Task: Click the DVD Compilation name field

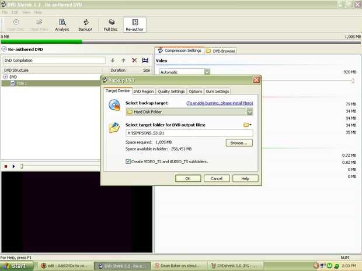Action: point(54,61)
